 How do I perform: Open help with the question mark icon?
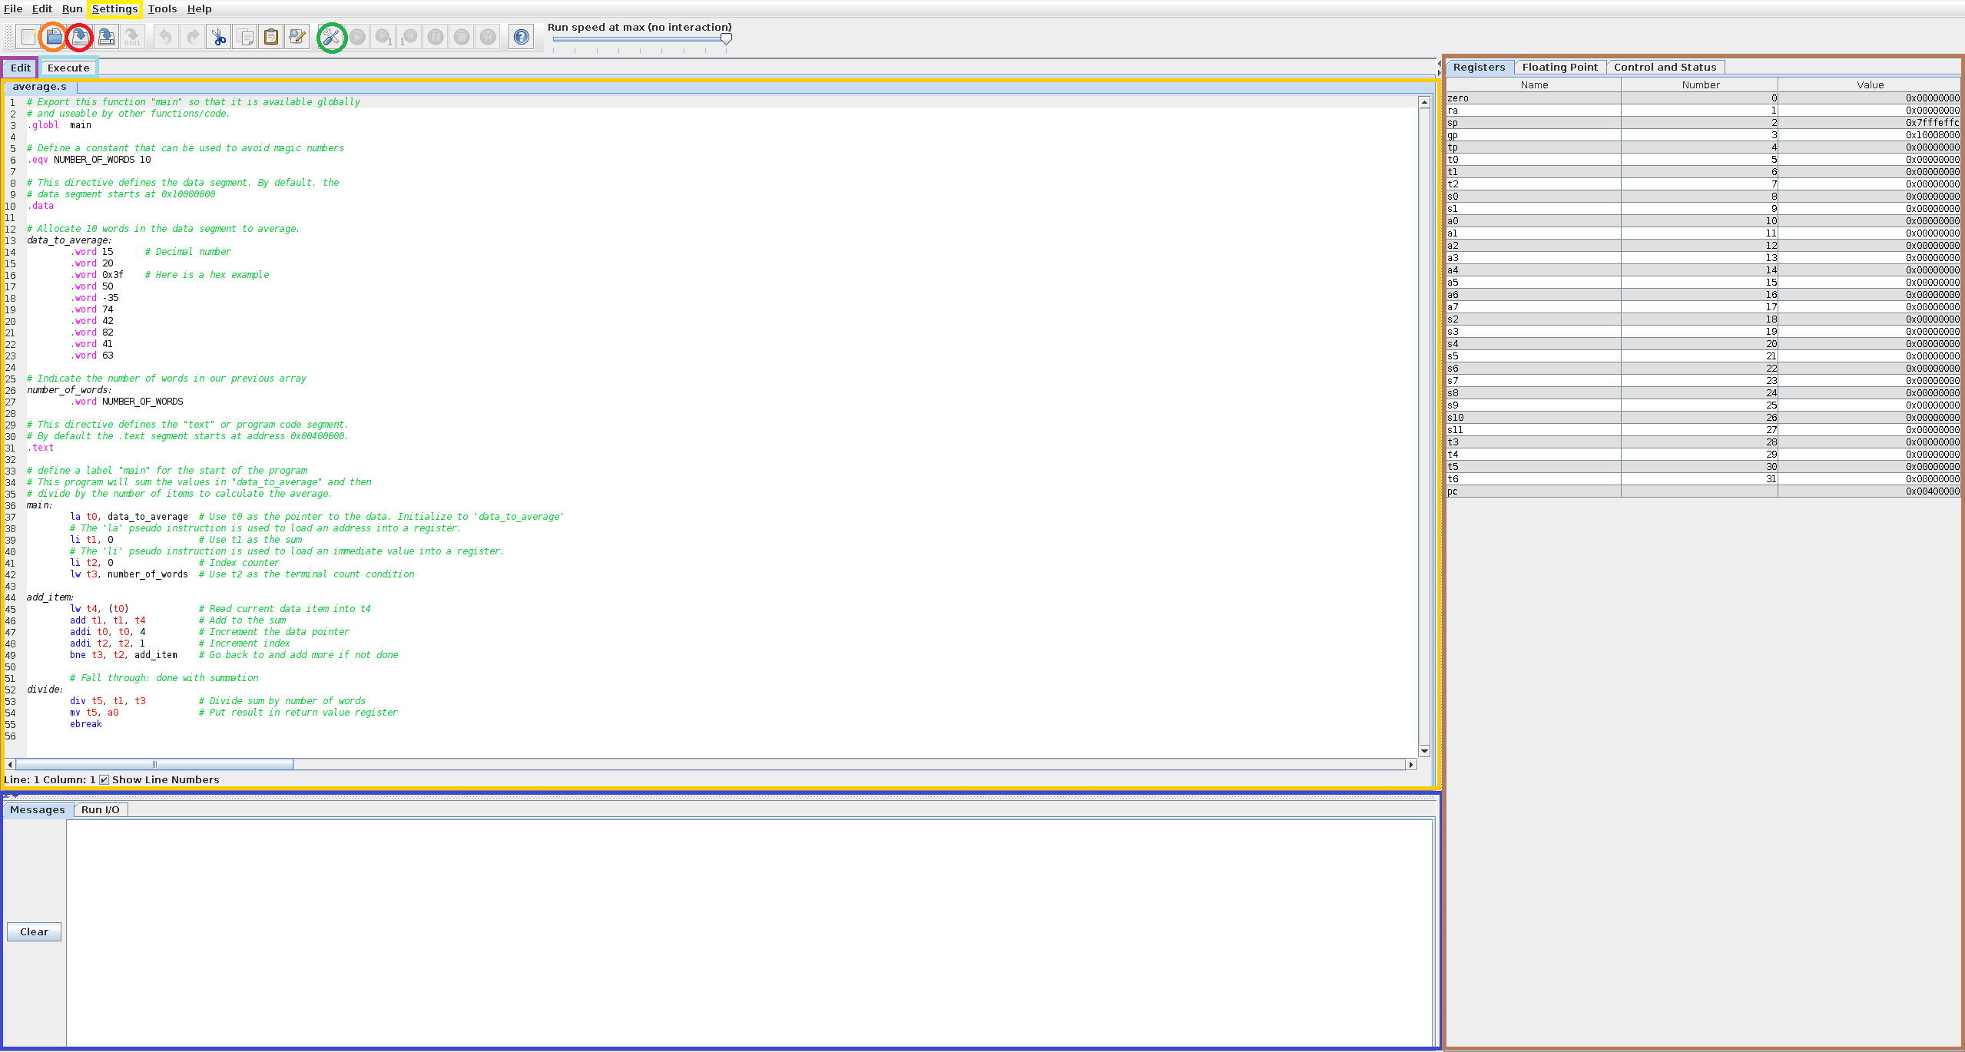[522, 37]
